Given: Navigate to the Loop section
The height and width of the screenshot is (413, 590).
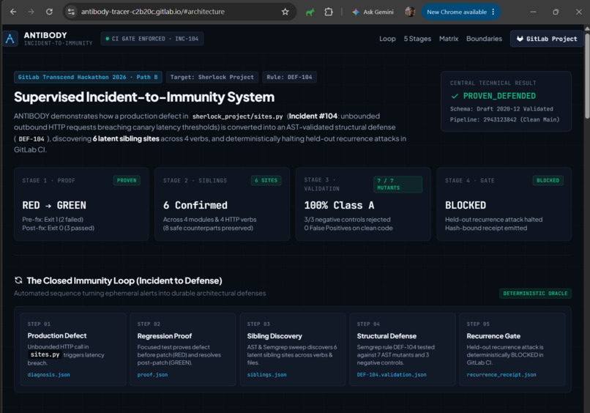Looking at the screenshot, I should click(x=387, y=39).
